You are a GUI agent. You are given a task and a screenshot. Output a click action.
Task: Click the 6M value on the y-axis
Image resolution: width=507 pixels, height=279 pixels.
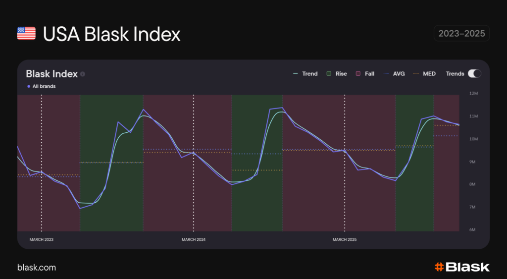click(x=472, y=230)
